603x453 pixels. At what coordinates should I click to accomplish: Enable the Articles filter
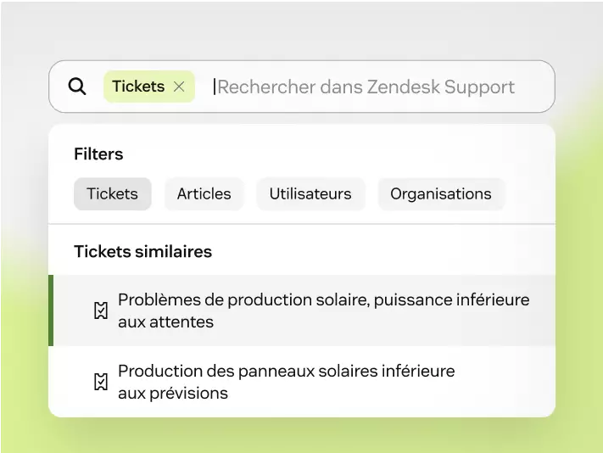pos(204,193)
